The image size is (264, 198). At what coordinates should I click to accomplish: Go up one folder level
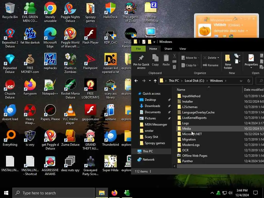(155, 81)
